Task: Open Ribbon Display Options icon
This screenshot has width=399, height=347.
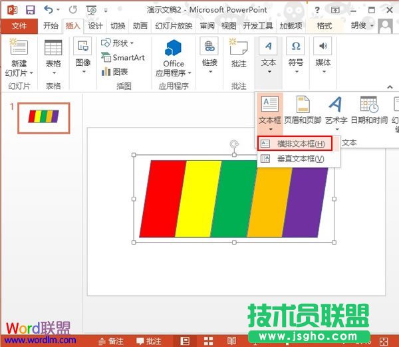Action: (335, 10)
